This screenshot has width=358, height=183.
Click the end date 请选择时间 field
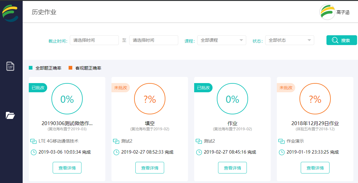point(154,40)
